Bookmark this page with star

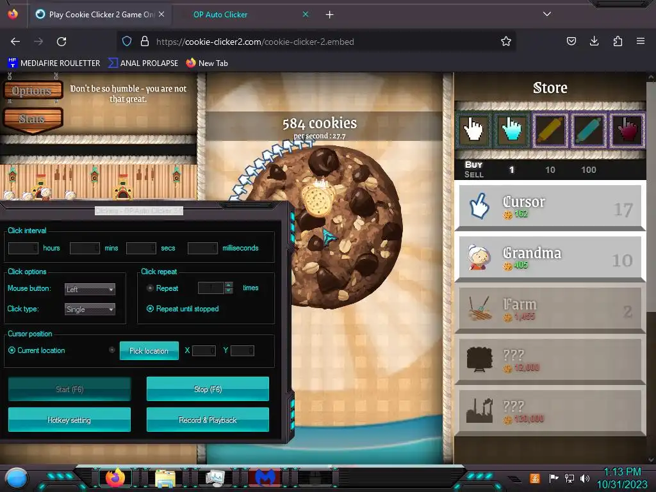(x=506, y=41)
